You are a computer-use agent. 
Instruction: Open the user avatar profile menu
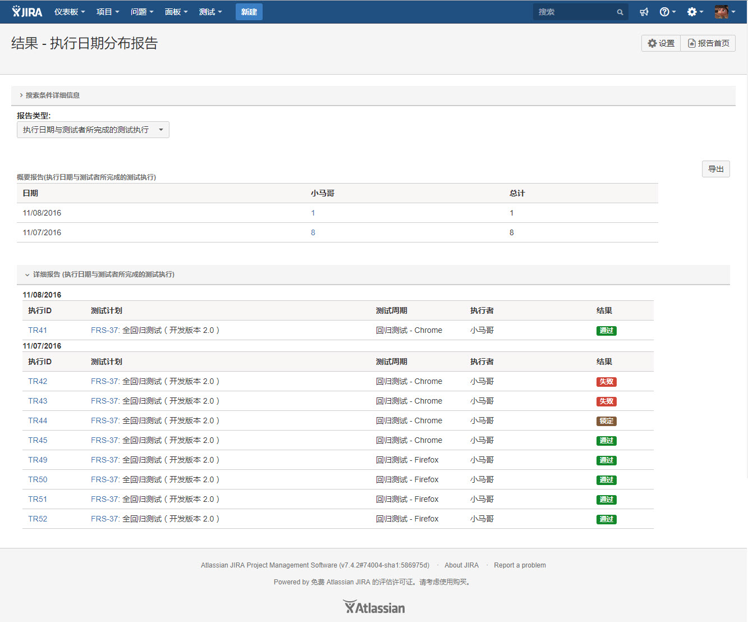click(724, 12)
